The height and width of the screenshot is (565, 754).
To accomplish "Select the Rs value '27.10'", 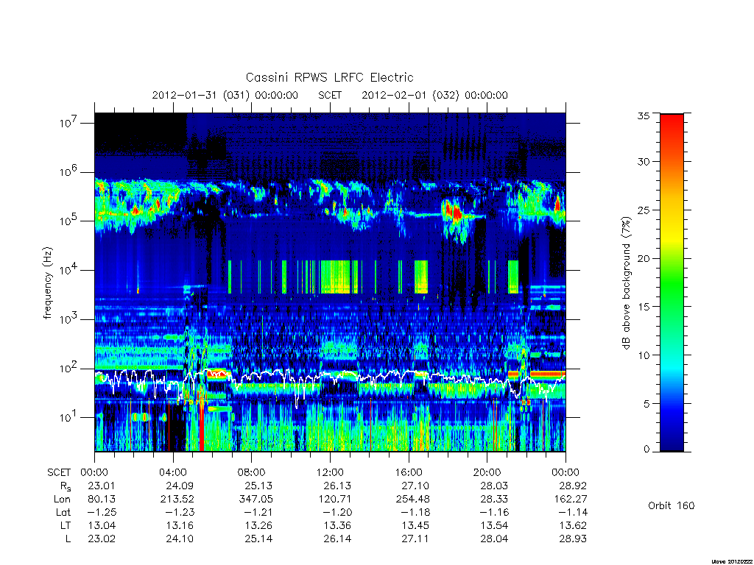I will [x=415, y=486].
